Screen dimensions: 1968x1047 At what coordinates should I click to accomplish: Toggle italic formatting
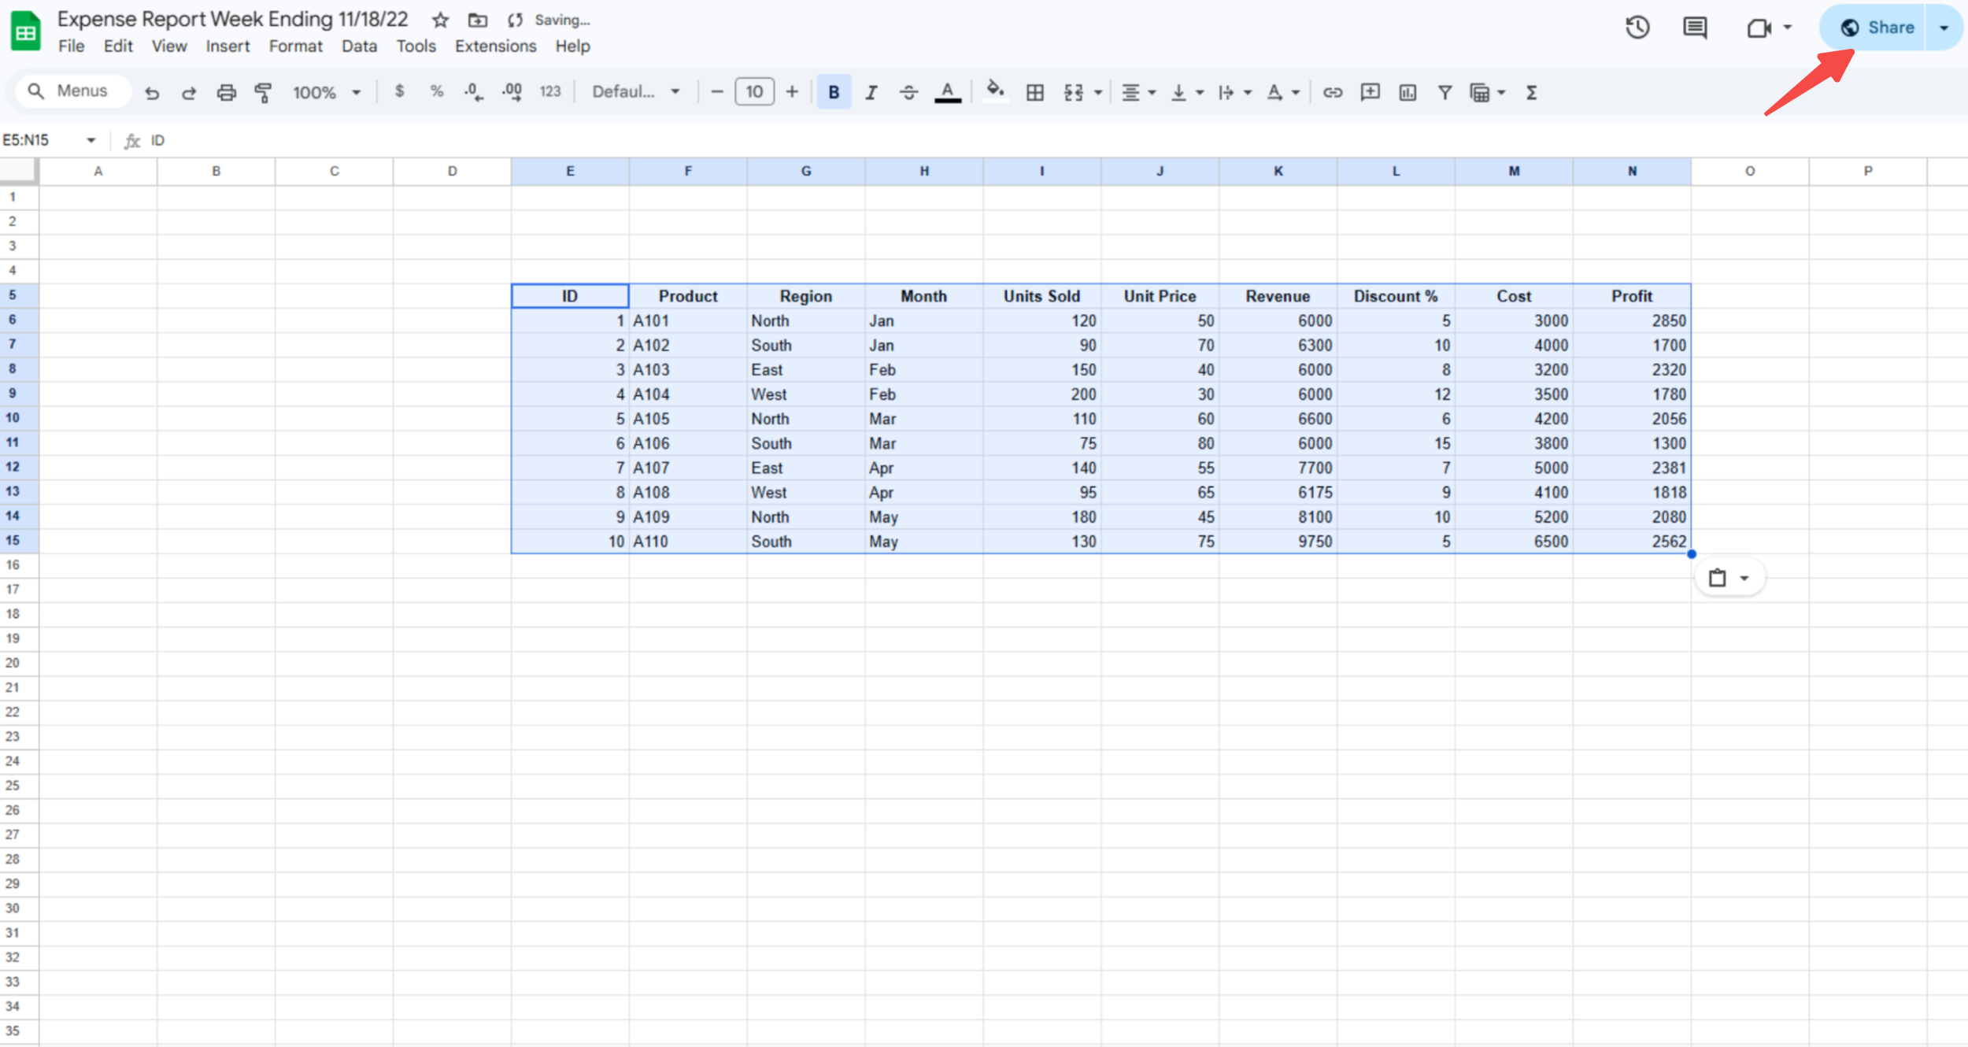(871, 93)
